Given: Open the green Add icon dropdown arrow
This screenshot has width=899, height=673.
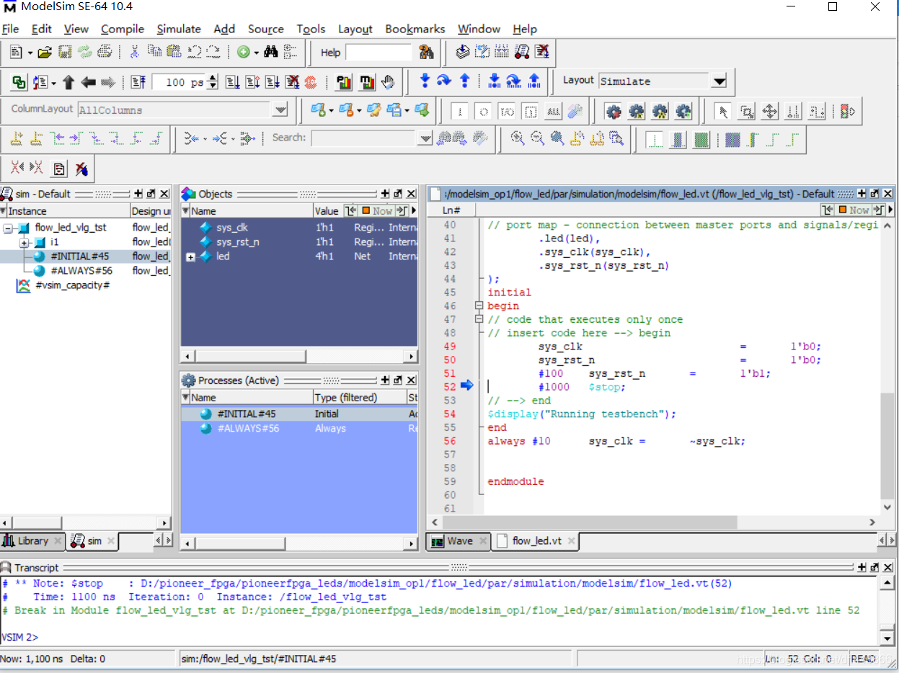Looking at the screenshot, I should point(256,53).
